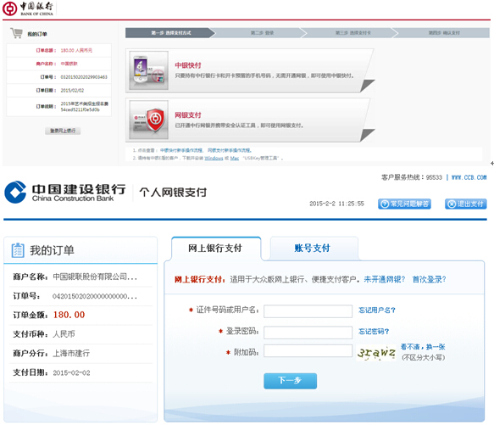Viewport: 494px width, 425px height.
Task: Click the shopping cart icon beside 我的订单
Action: (x=16, y=33)
